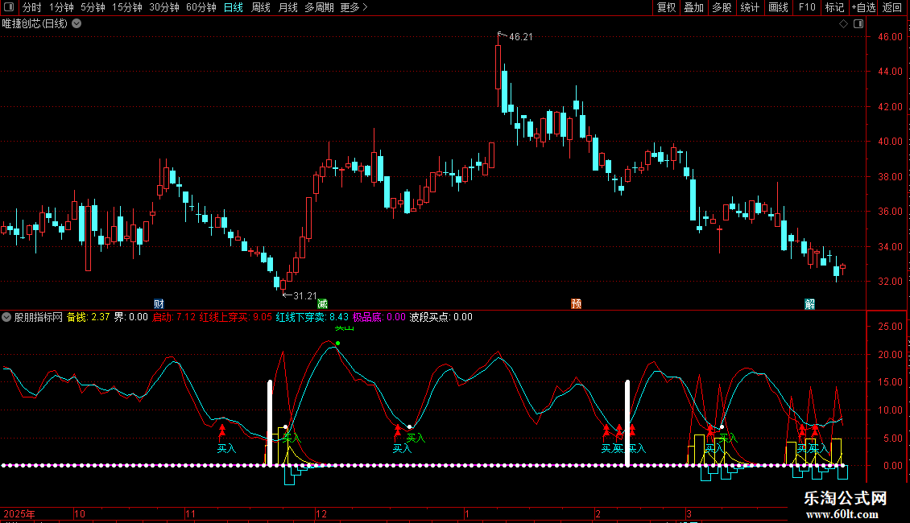Click the 备钱: 2.37 indicator value
This screenshot has height=523, width=910.
[89, 317]
